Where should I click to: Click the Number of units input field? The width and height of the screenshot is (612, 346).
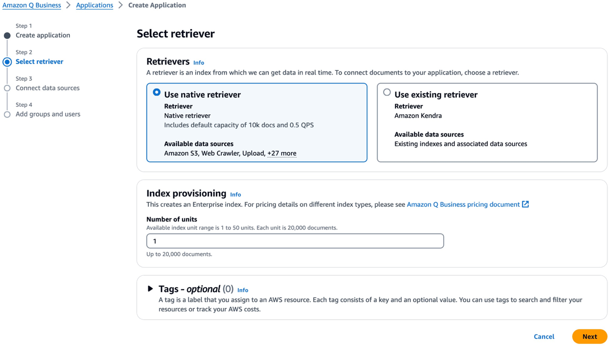[295, 241]
